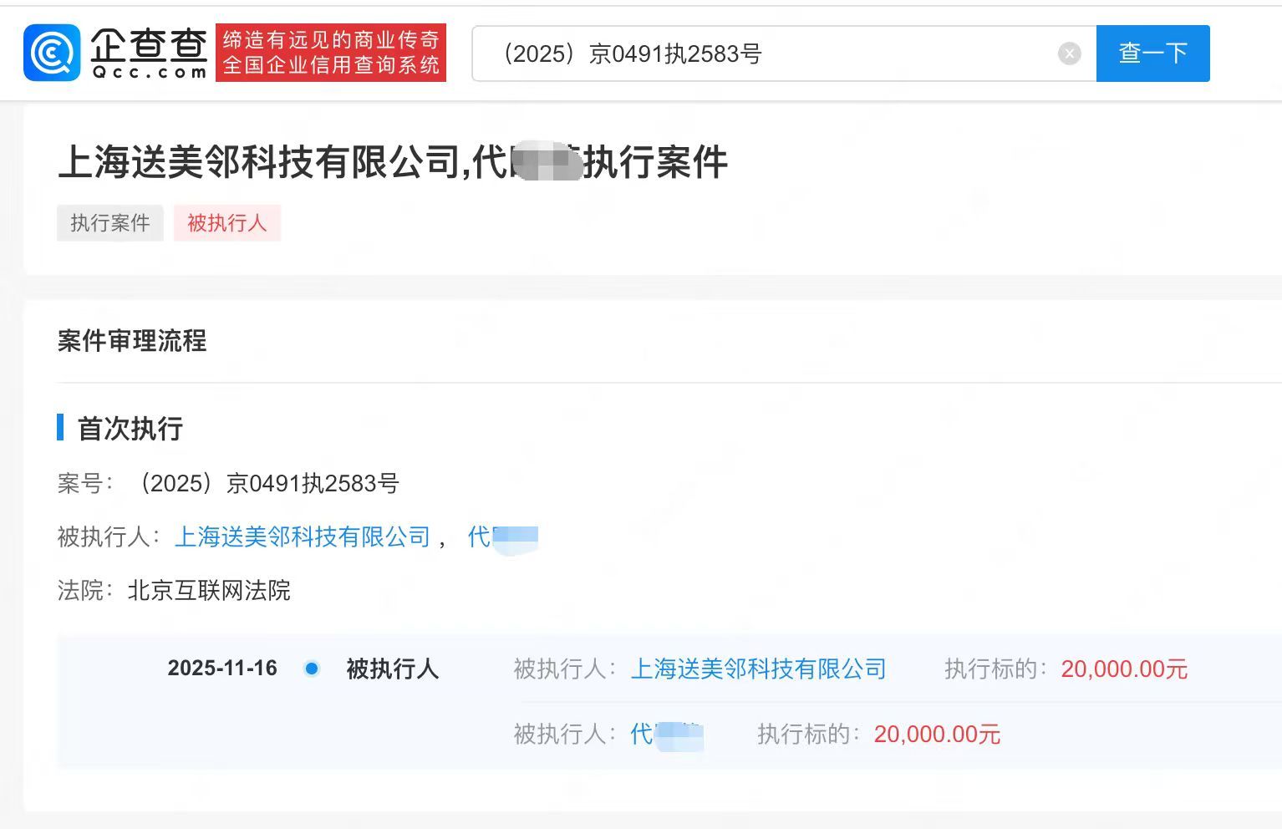
Task: Click the page title 上海送美邻科技有限公司 执行案件
Action: 393,162
